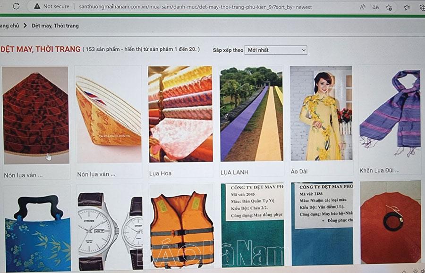Open the 'Lụa Hoa' product link
The width and height of the screenshot is (425, 273).
tap(160, 174)
